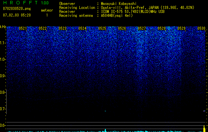Click the date stamp 07.02.03 05:20
This screenshot has width=208, height=132.
pos(17,15)
